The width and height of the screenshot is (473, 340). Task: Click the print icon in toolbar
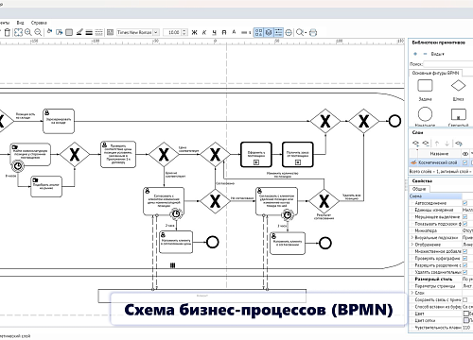coord(313,32)
